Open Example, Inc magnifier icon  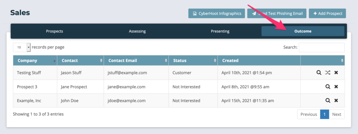328,100
